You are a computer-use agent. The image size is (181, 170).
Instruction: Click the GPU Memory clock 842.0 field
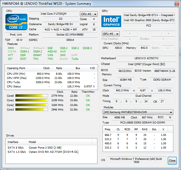point(144,48)
